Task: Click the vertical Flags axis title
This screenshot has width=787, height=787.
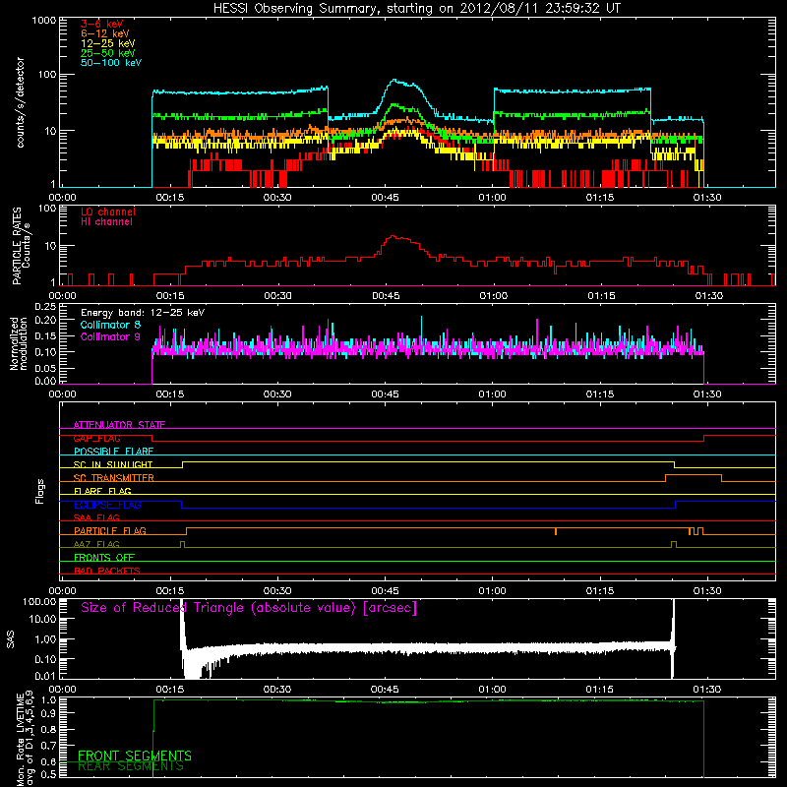Action: (x=40, y=491)
